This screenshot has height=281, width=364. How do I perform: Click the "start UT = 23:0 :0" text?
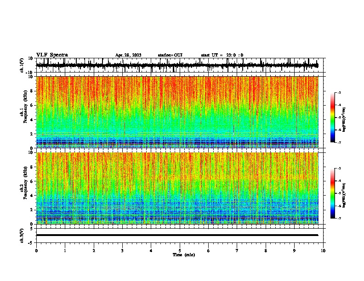click(222, 55)
